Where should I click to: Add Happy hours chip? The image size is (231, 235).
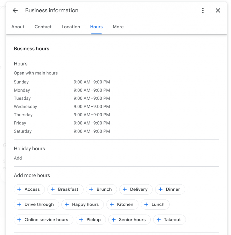click(82, 205)
